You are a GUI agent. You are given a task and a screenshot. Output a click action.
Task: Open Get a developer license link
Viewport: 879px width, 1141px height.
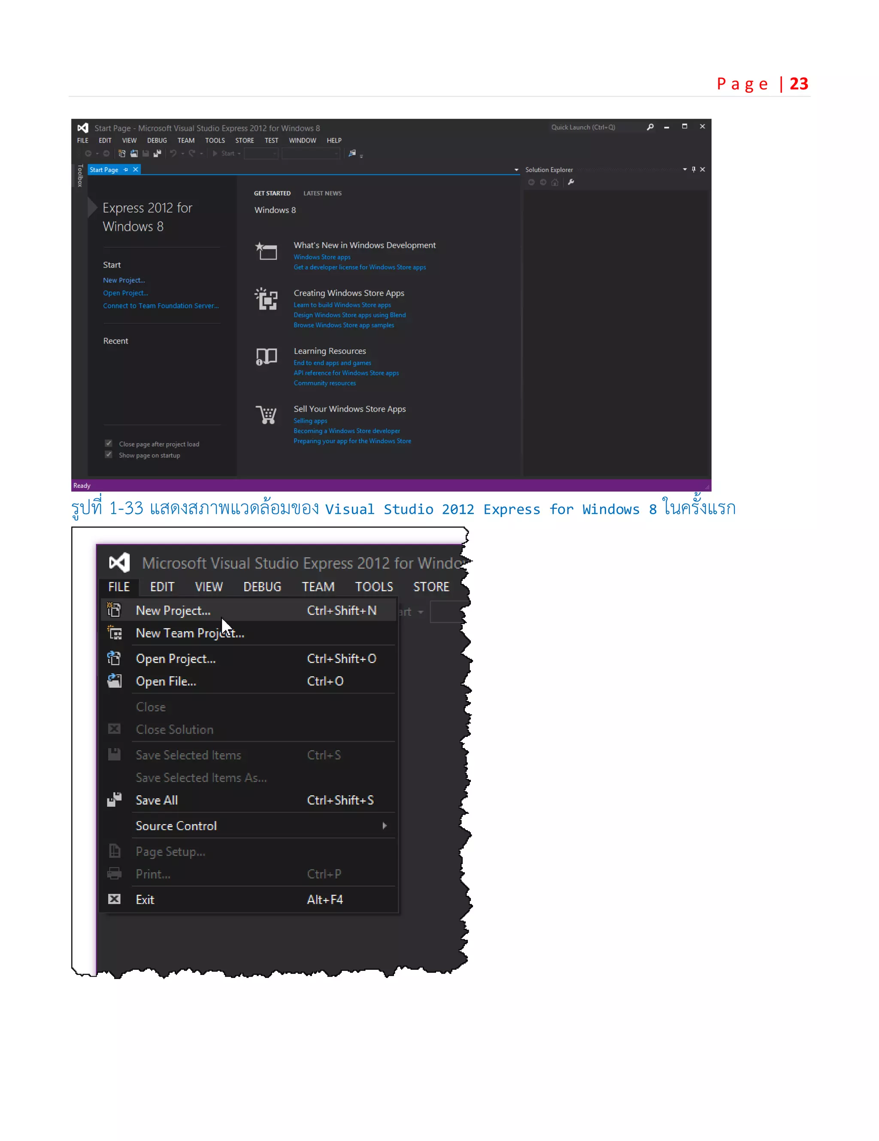[x=359, y=267]
